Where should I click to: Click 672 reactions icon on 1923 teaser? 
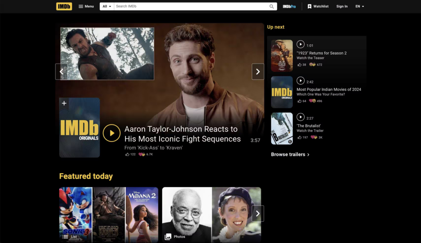click(312, 64)
